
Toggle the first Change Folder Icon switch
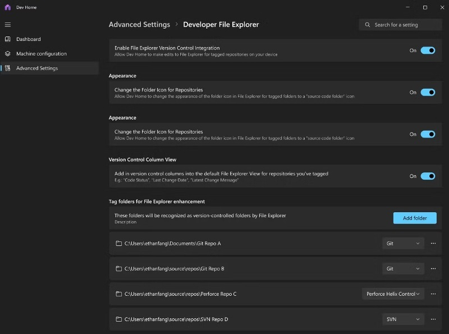point(428,93)
